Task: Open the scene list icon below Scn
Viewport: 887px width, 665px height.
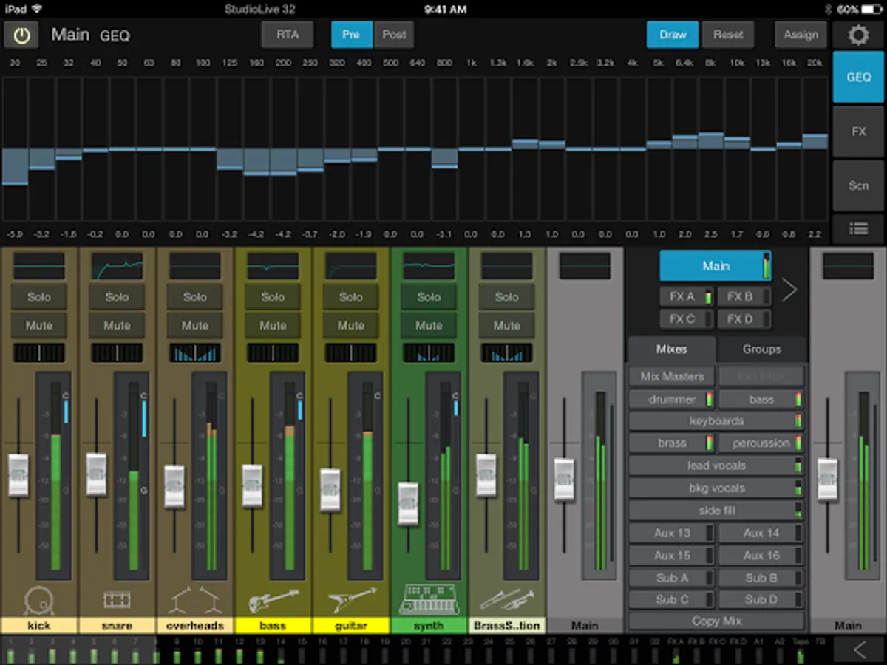Action: pos(857,229)
